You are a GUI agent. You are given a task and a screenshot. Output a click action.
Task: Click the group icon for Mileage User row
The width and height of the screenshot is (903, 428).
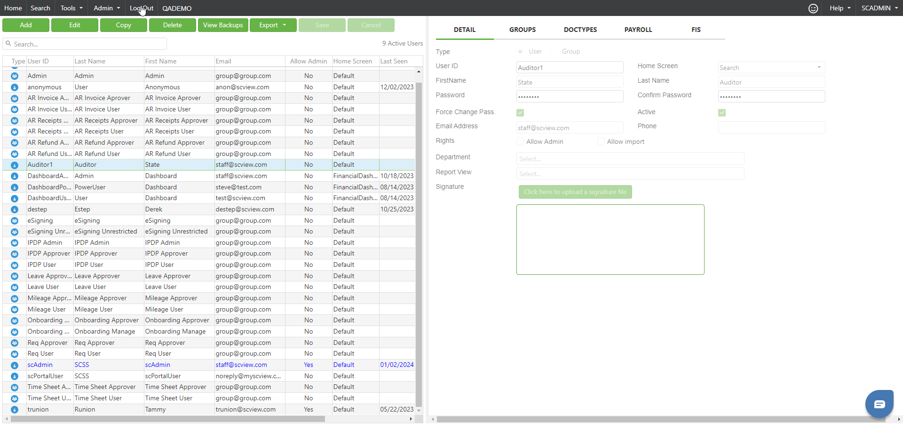coord(15,310)
